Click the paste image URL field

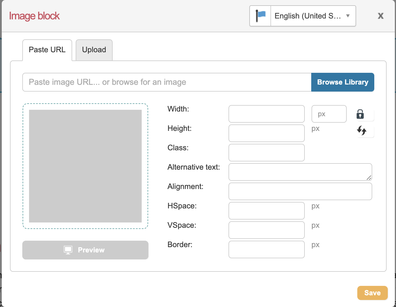(167, 82)
